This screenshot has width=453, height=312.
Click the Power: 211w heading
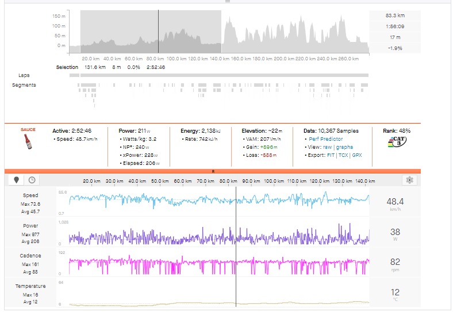[x=135, y=131]
